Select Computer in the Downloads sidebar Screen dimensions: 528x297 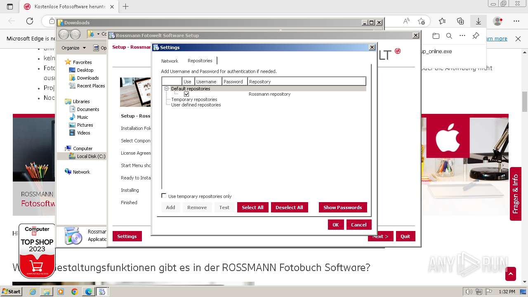pyautogui.click(x=82, y=148)
